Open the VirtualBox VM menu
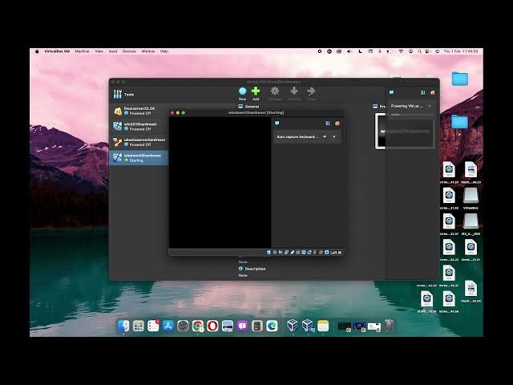This screenshot has height=385, width=513. (57, 51)
